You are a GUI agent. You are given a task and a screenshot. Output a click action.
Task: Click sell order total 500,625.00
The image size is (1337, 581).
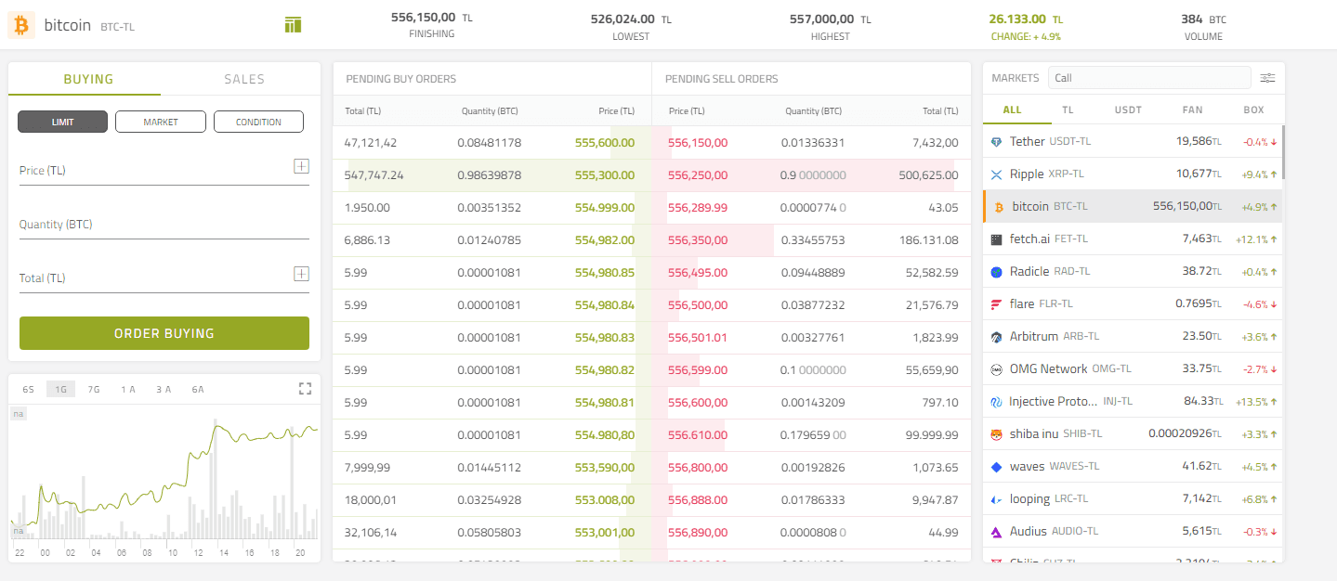coord(928,175)
